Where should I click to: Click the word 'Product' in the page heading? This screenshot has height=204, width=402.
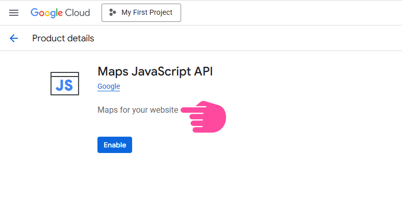(47, 38)
